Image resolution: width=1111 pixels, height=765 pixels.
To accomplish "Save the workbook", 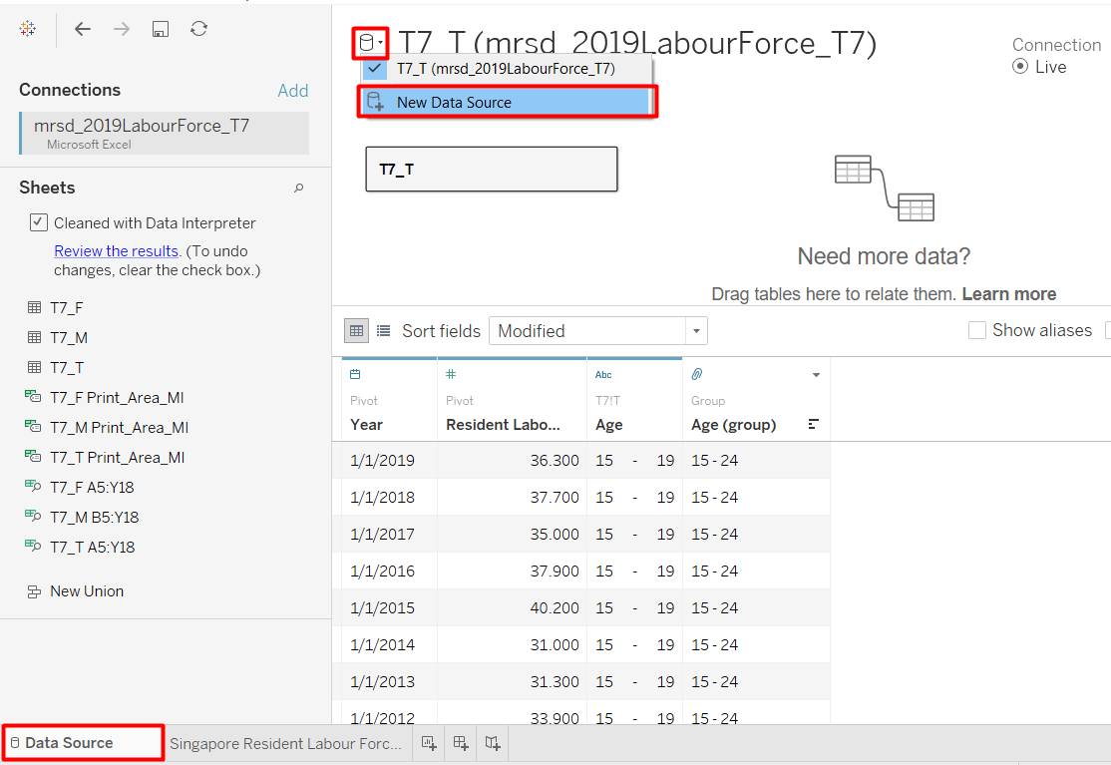I will (x=160, y=29).
